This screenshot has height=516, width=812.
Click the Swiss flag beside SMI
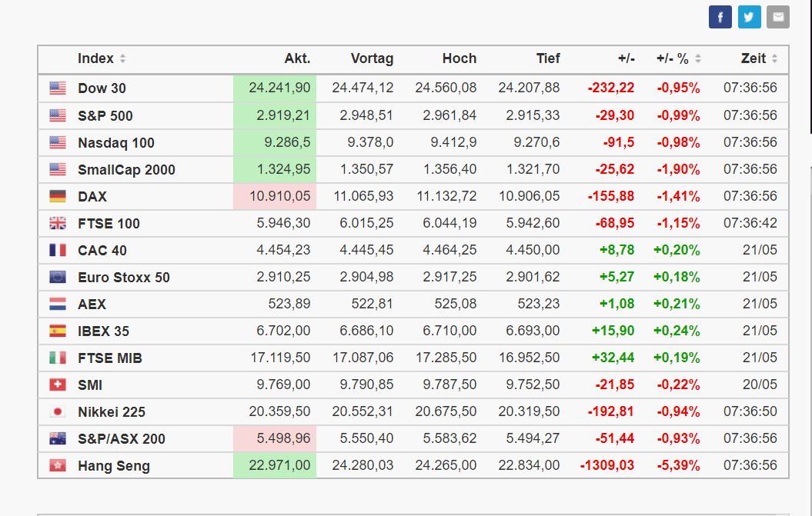(x=58, y=385)
